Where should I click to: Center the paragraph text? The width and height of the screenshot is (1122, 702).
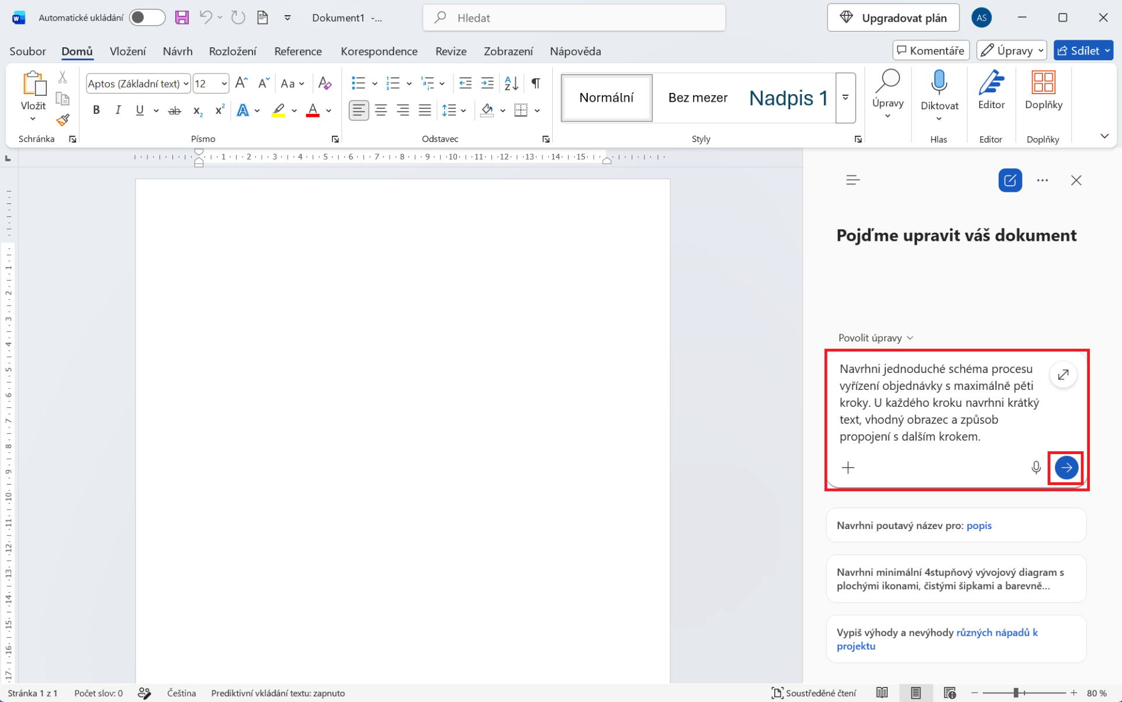tap(381, 110)
